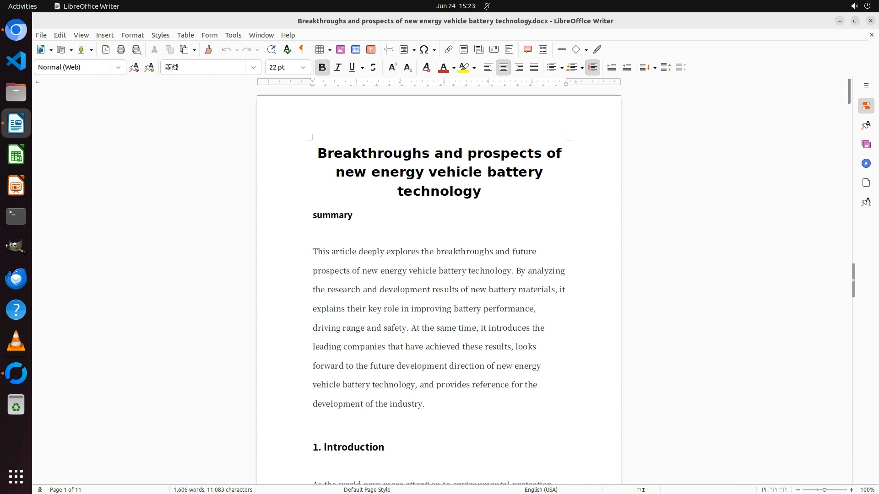Click the zoom slider in status bar

824,490
